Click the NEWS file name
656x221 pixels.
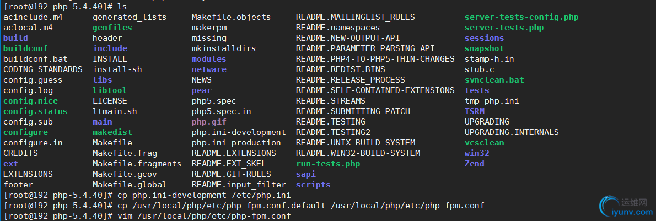[202, 80]
